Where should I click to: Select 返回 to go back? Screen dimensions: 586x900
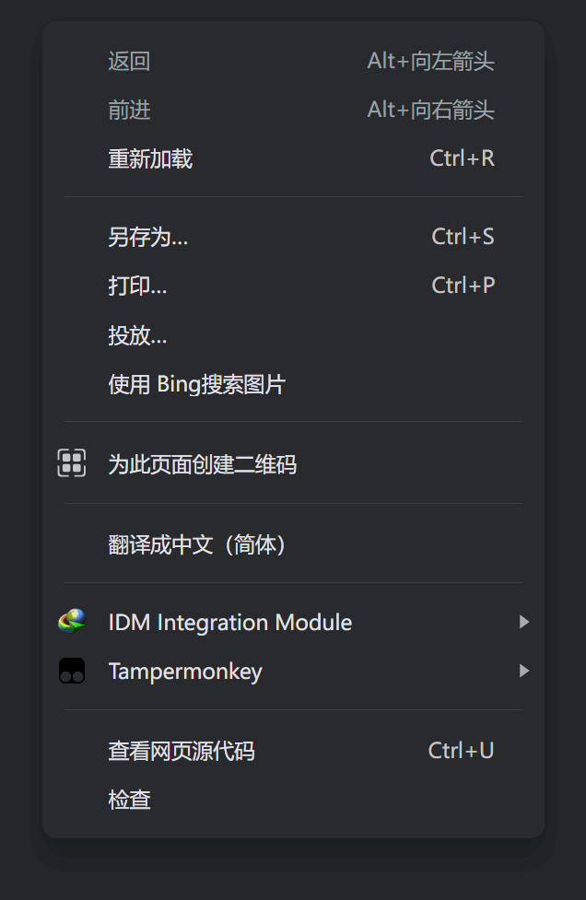[129, 62]
